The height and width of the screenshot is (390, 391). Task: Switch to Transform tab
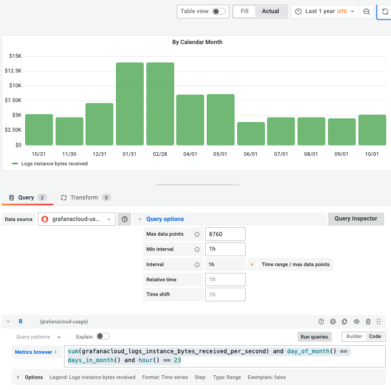(x=86, y=198)
